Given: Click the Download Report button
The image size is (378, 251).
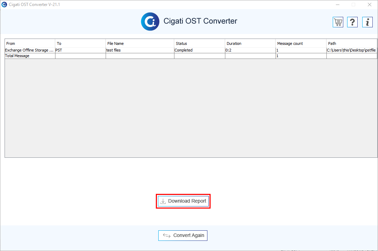Looking at the screenshot, I should coord(183,201).
